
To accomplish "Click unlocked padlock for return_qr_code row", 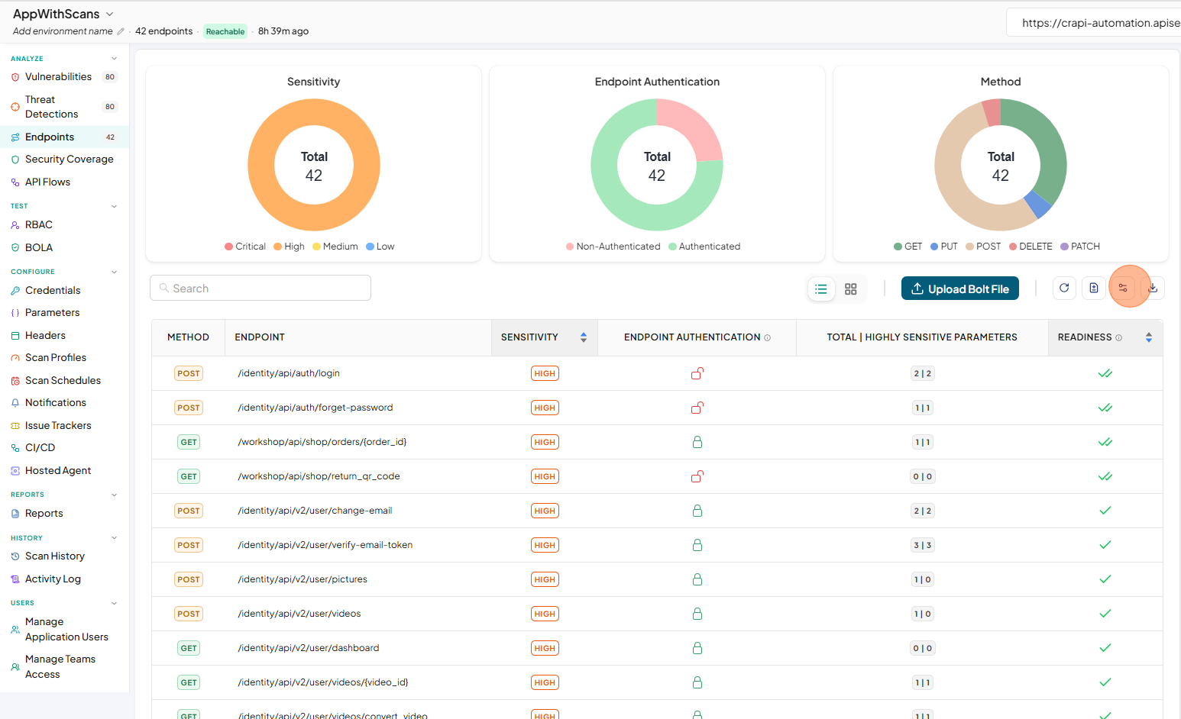I will pos(697,476).
